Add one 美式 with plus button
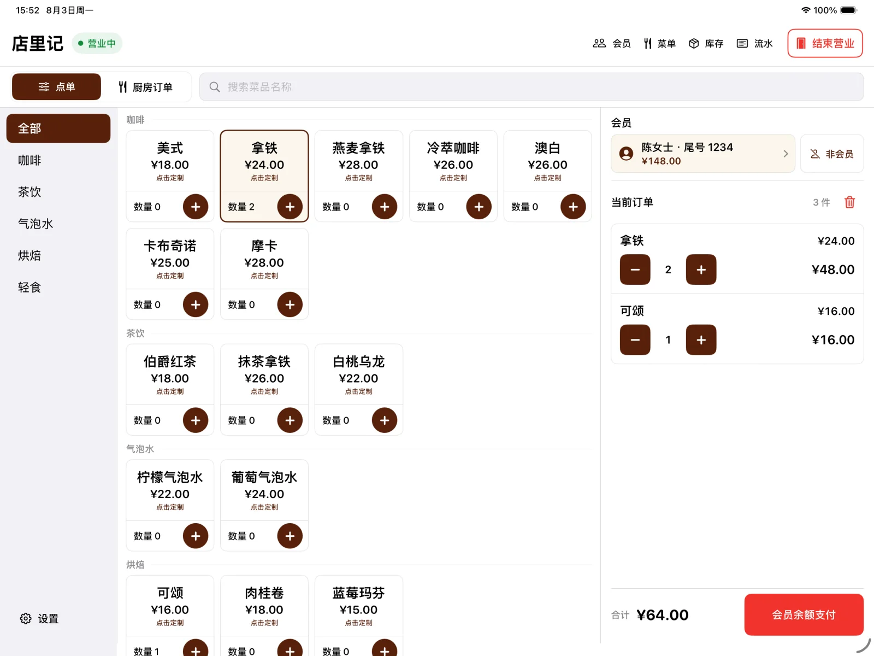This screenshot has height=656, width=874. coord(196,207)
